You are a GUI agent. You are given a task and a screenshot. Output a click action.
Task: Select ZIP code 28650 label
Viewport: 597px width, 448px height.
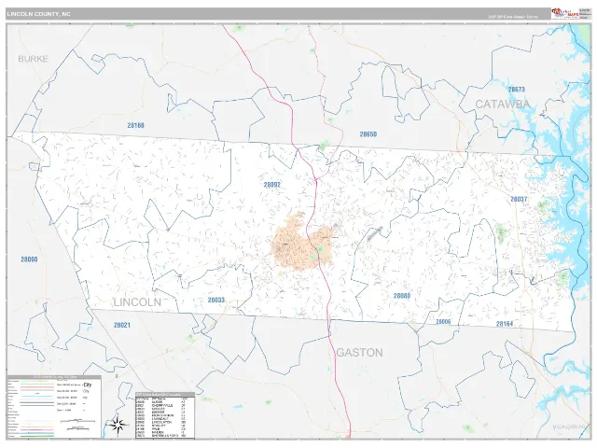[368, 134]
